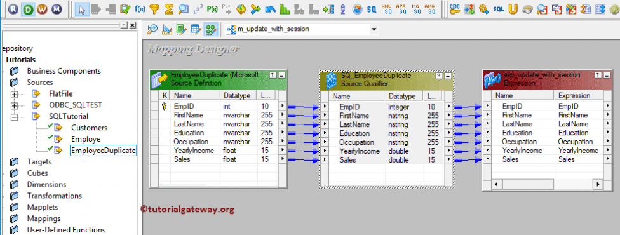620x235 pixels.
Task: Click help button on SQ_EmployeeDuplicate box
Action: pyautogui.click(x=440, y=76)
